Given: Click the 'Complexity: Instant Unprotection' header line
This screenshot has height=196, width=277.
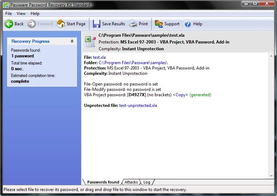Looking at the screenshot, I should pyautogui.click(x=131, y=49).
